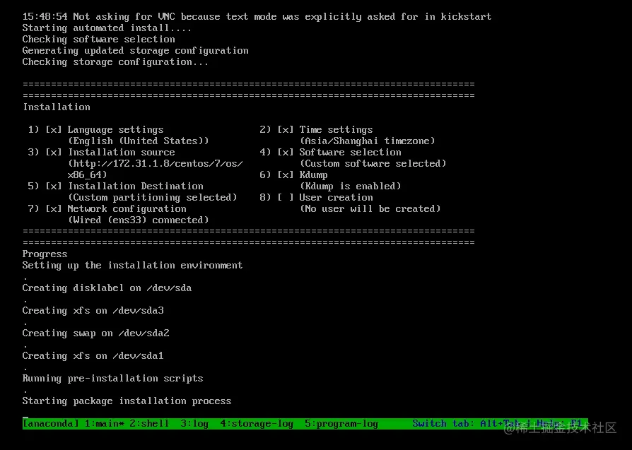
Task: Toggle Installation source [x] checkbox
Action: [54, 153]
